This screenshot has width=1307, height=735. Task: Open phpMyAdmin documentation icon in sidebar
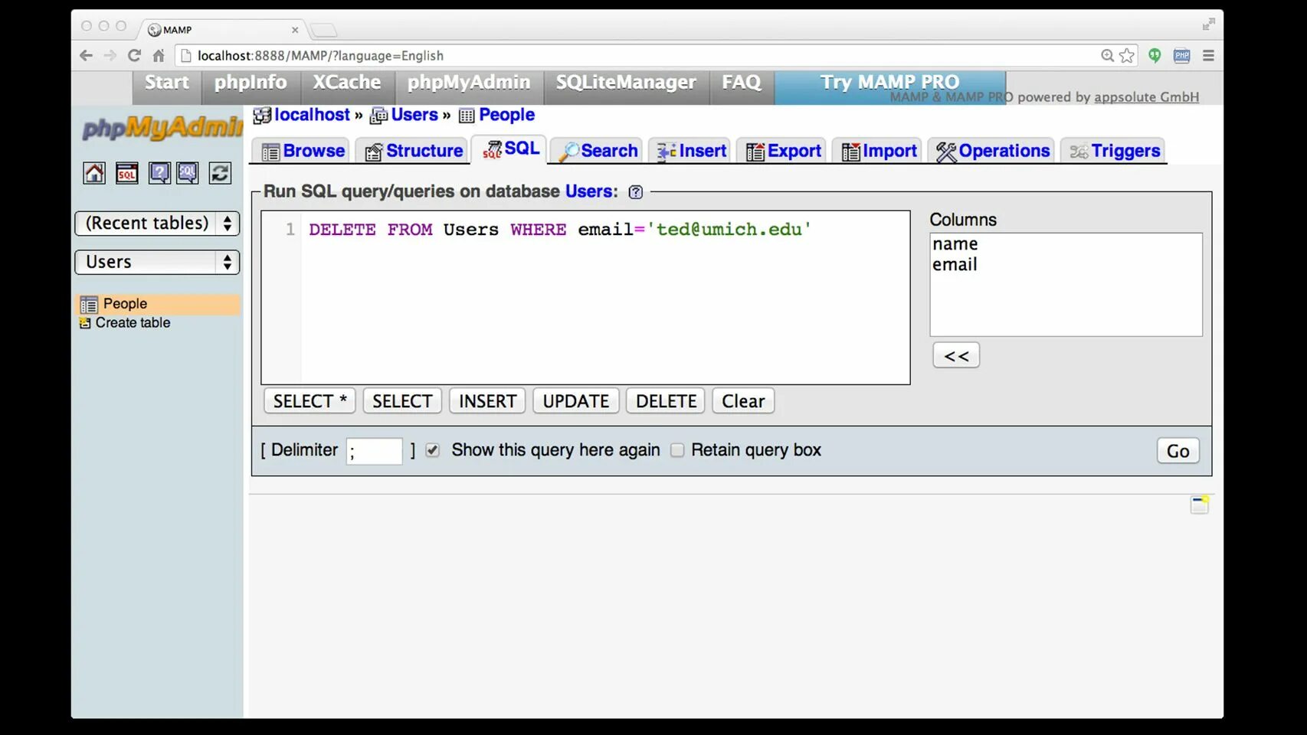[159, 173]
